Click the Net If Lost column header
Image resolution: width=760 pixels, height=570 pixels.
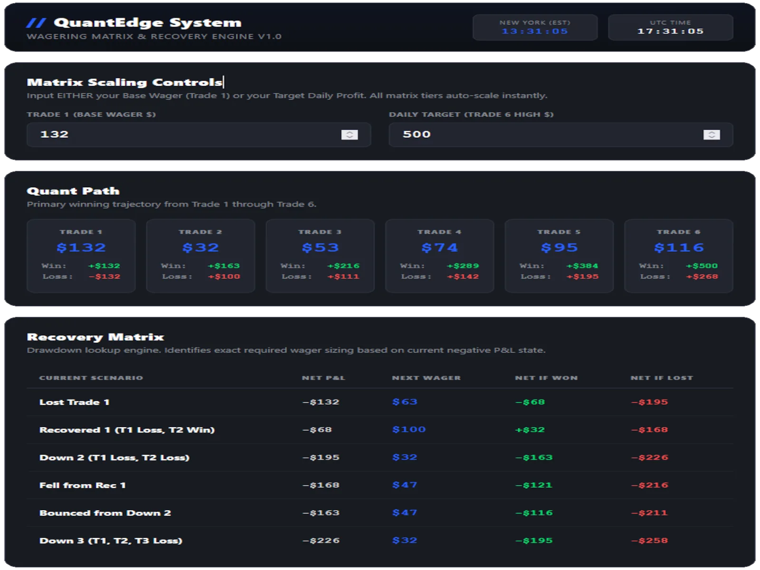coord(662,378)
